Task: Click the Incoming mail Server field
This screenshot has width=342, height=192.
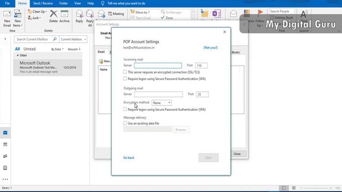Action: 158,65
